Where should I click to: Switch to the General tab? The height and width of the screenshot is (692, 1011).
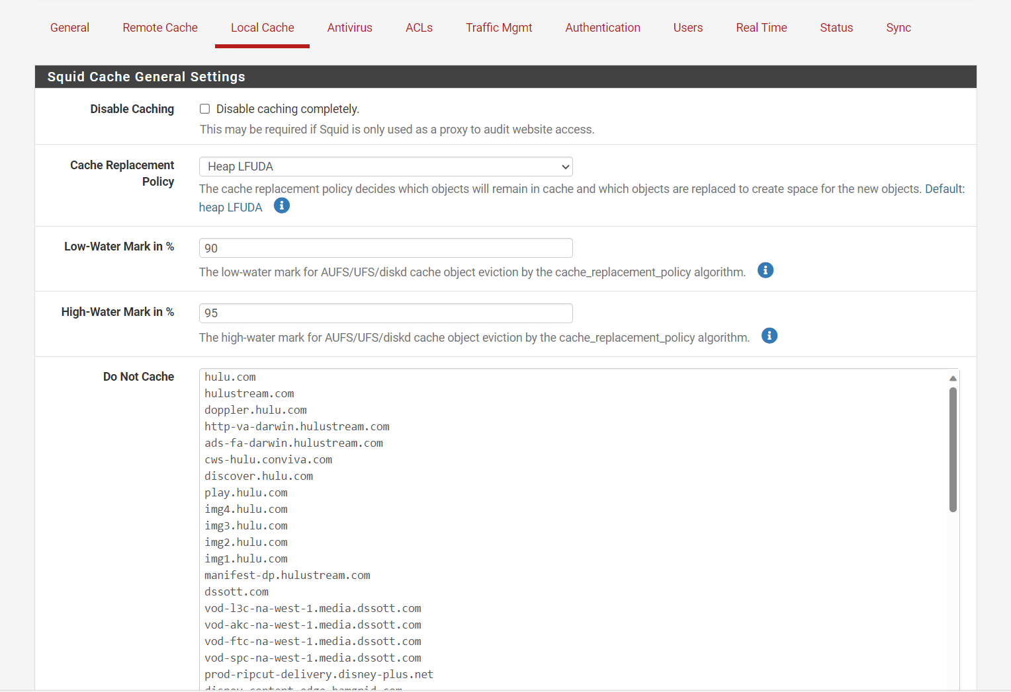(x=69, y=28)
